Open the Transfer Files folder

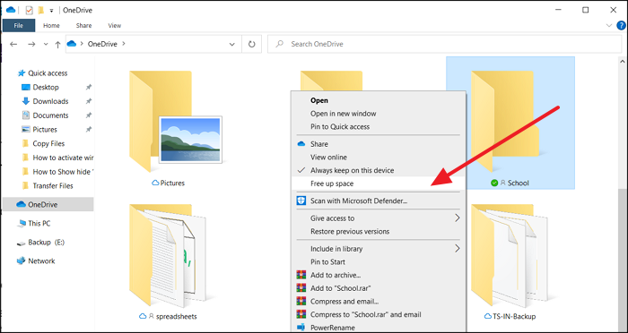click(52, 186)
